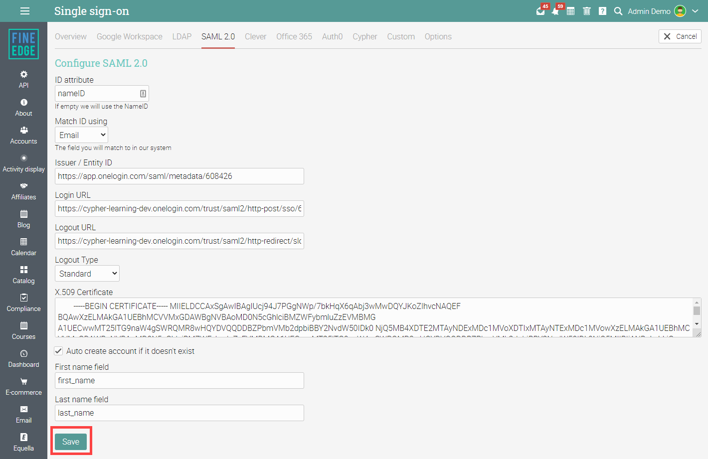Switch to the LDAP tab
This screenshot has height=459, width=708.
tap(182, 36)
